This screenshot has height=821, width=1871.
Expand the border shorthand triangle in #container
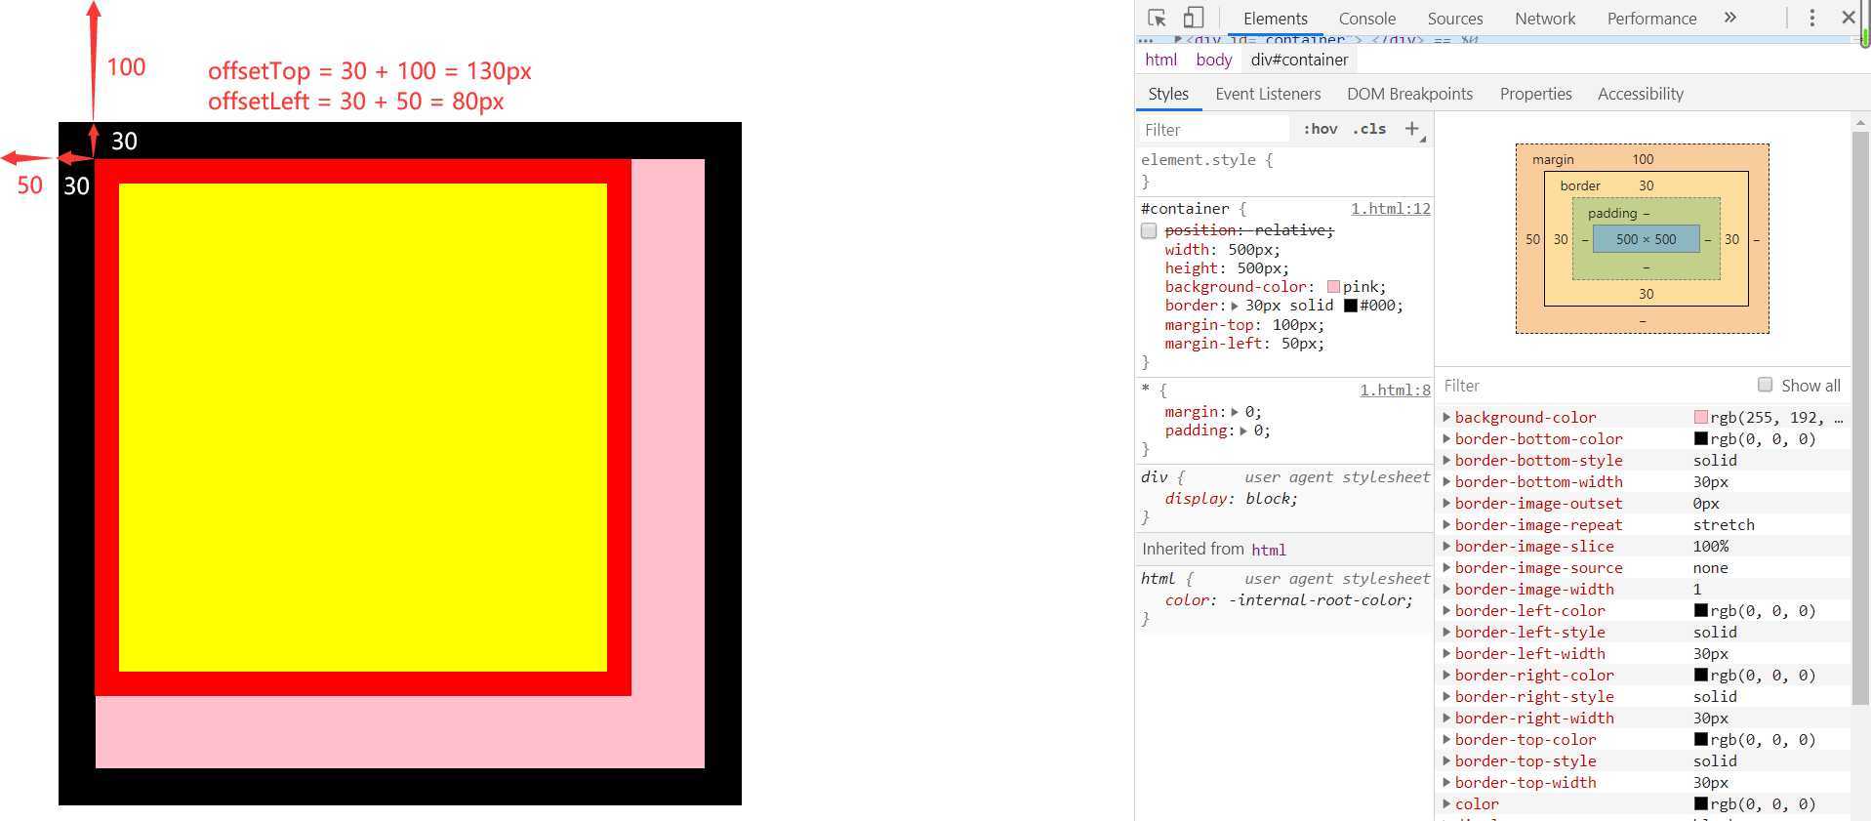point(1235,307)
